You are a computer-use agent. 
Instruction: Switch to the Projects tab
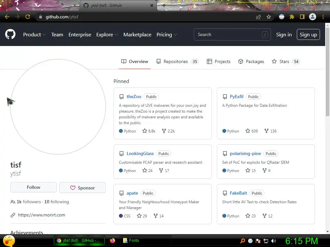click(218, 61)
